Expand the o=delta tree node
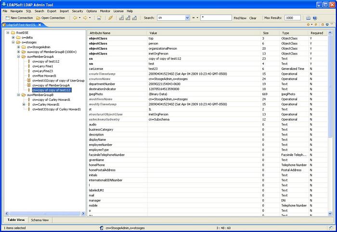The height and width of the screenshot is (232, 337). pos(13,37)
